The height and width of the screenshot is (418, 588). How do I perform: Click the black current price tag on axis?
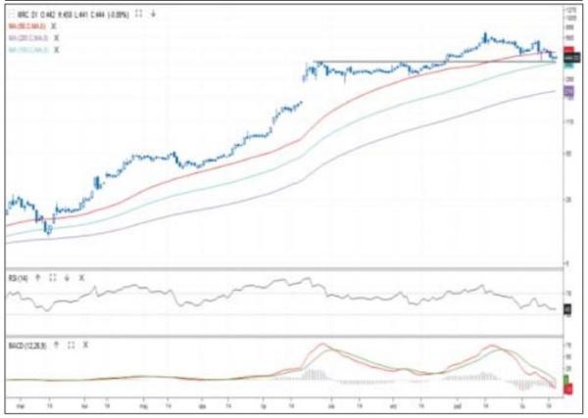[x=566, y=57]
